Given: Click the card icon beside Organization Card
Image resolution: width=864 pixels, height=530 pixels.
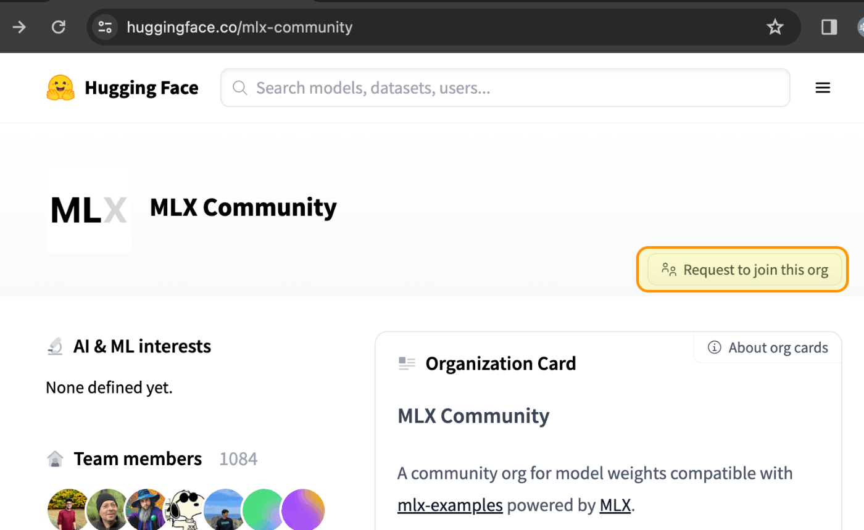Looking at the screenshot, I should (x=407, y=363).
